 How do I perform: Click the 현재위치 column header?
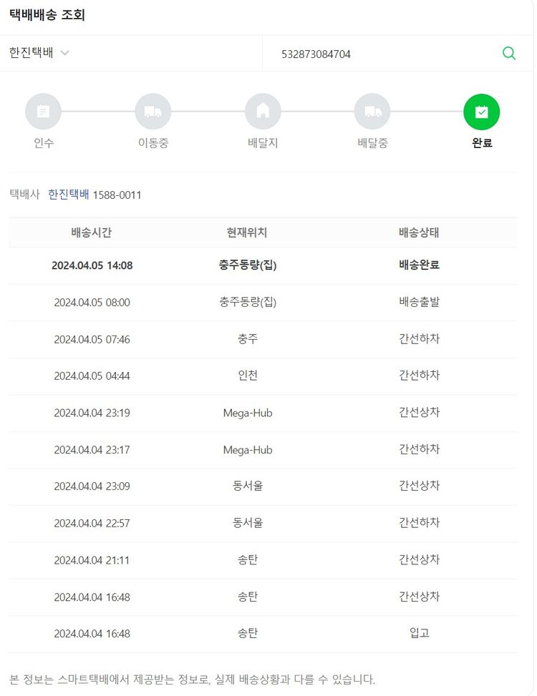(x=247, y=232)
